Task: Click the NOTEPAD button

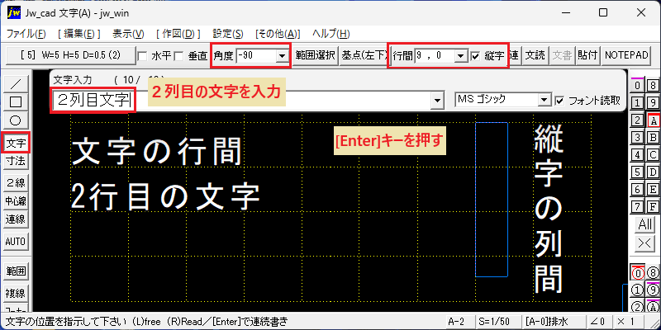Action: (x=626, y=55)
